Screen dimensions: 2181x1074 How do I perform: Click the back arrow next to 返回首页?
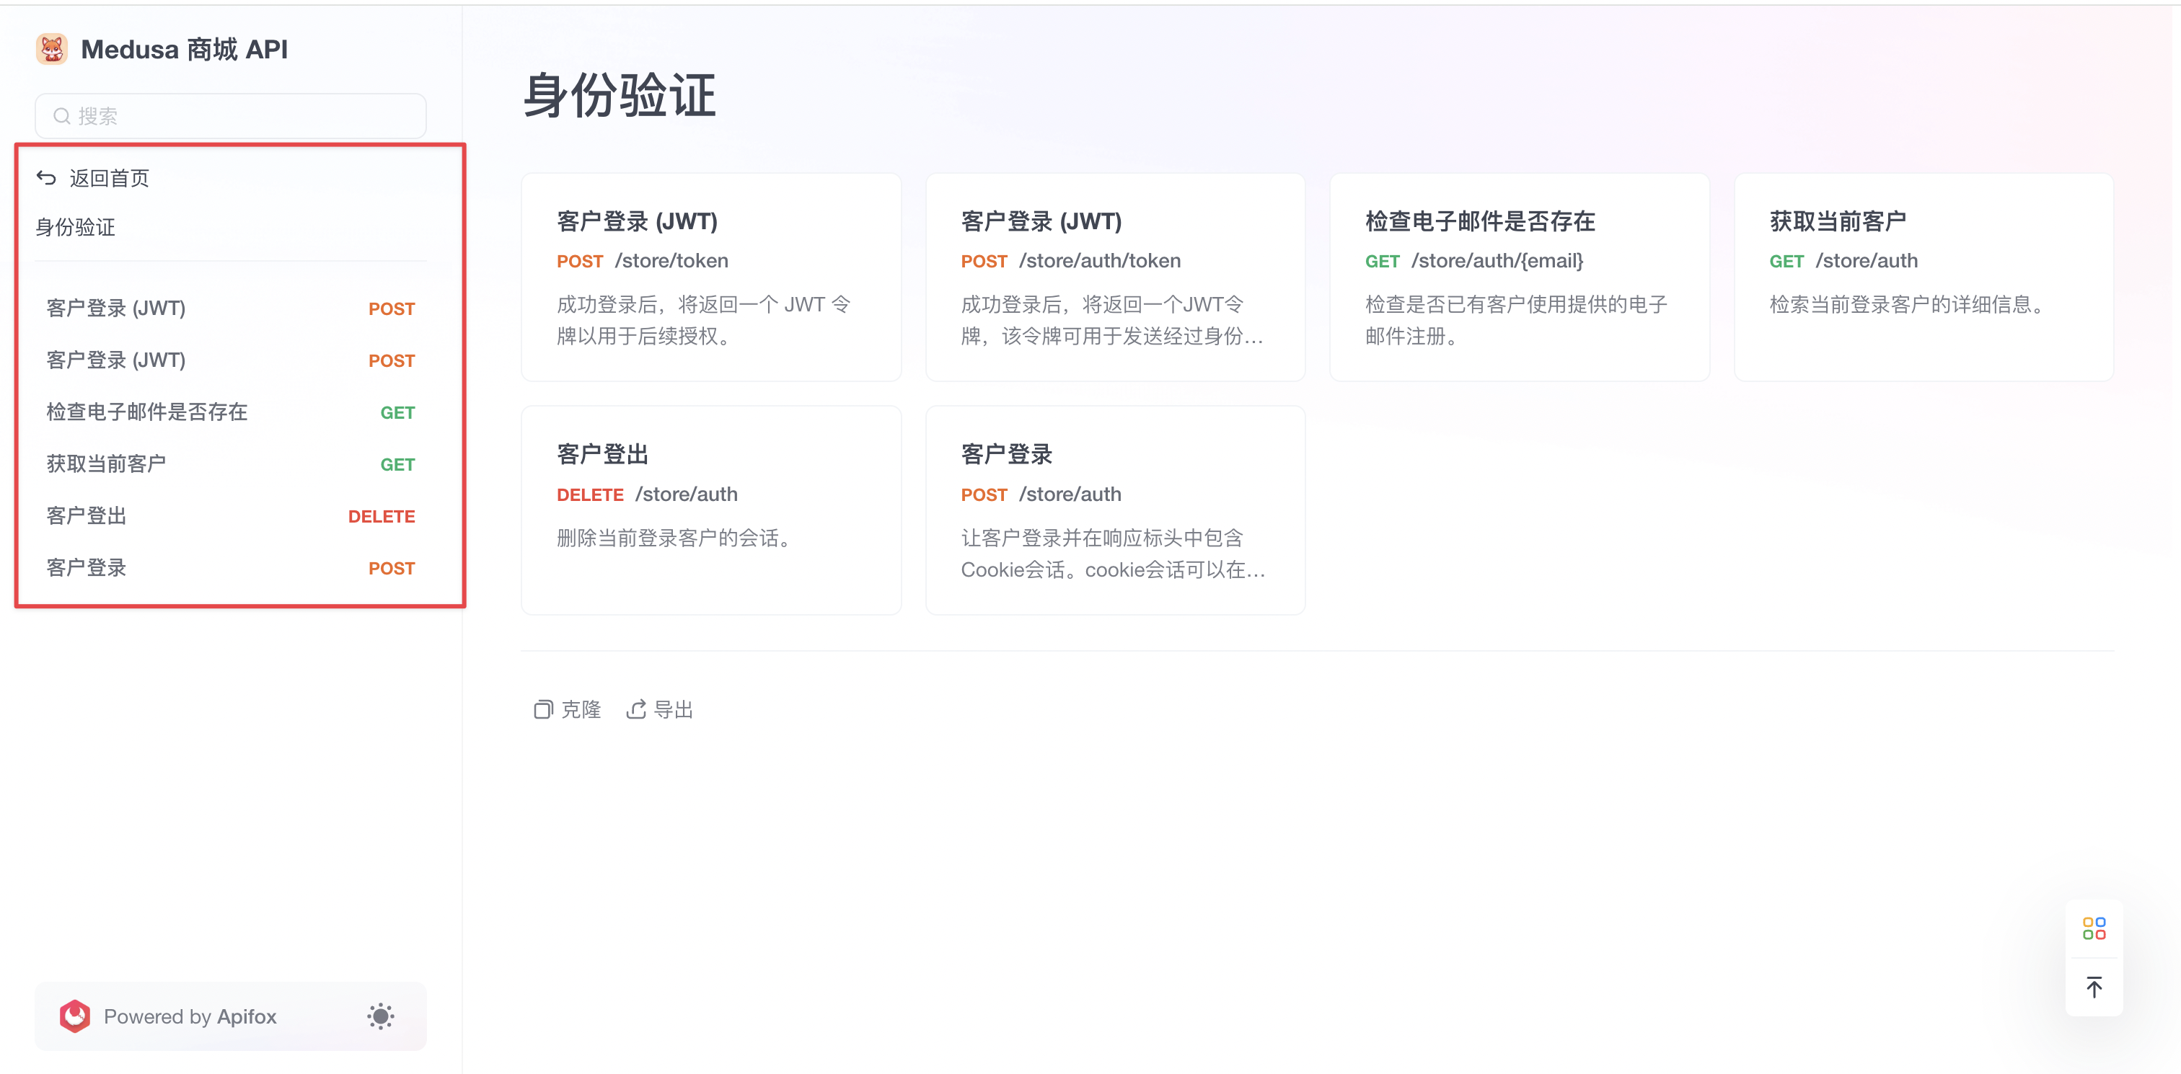click(x=47, y=177)
